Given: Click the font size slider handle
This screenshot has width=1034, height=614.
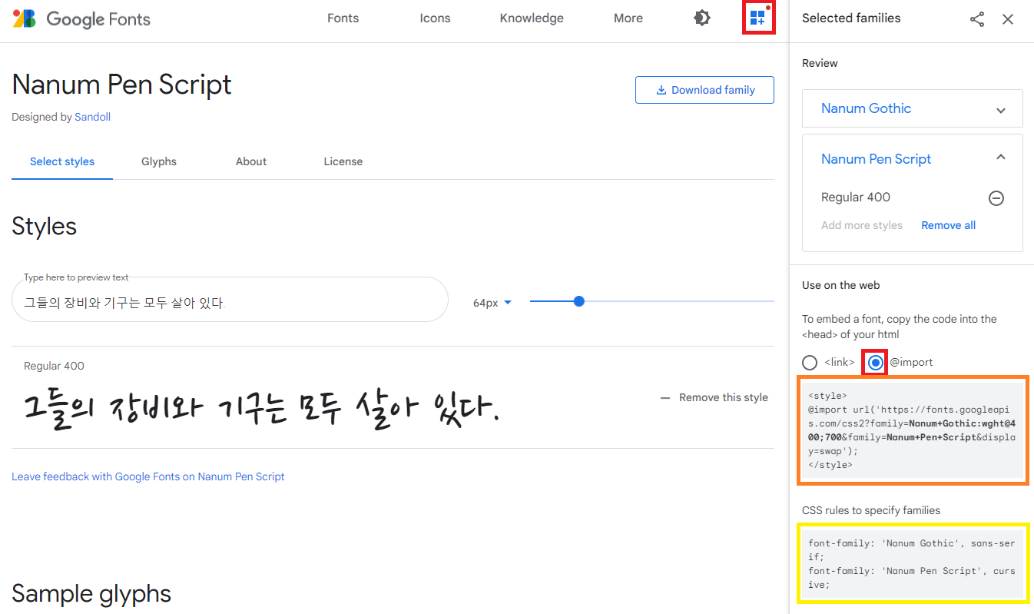Looking at the screenshot, I should tap(579, 301).
